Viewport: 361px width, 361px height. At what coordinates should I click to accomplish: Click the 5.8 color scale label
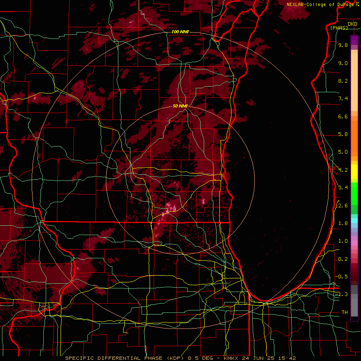click(343, 134)
